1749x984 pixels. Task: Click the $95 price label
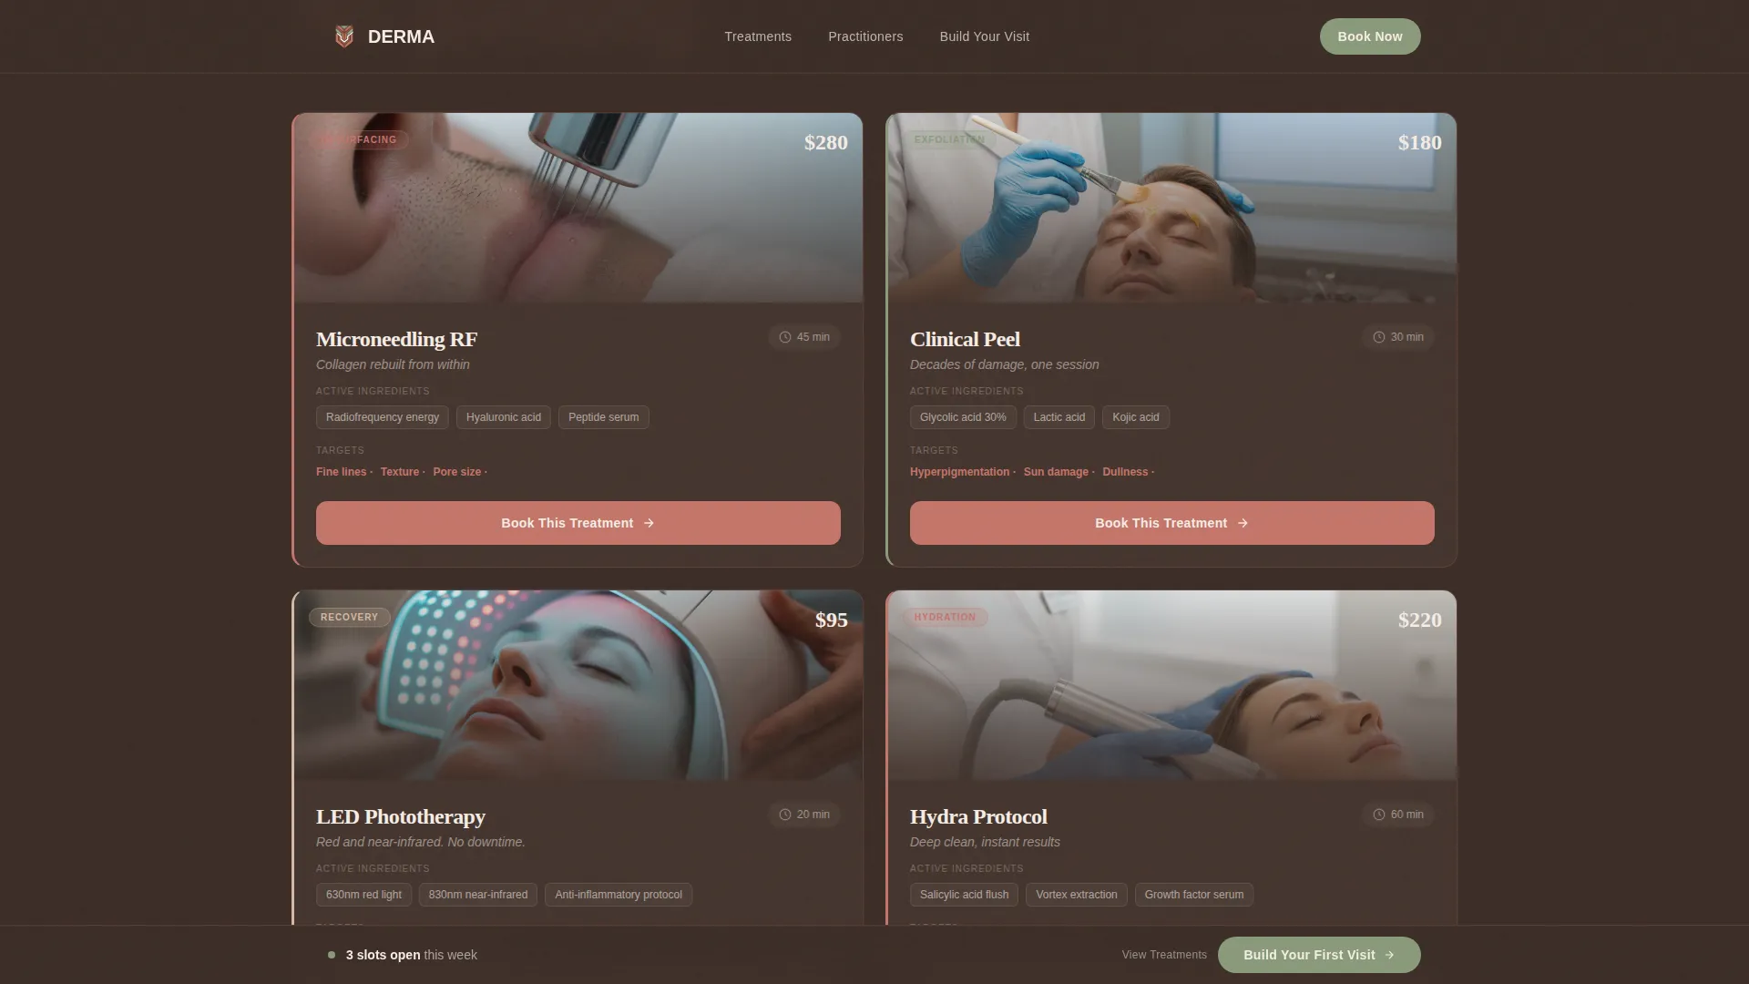tap(832, 620)
